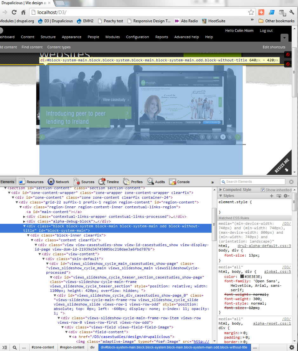Expand the alpha-debug-block div node
The width and height of the screenshot is (298, 351).
[x=24, y=221]
